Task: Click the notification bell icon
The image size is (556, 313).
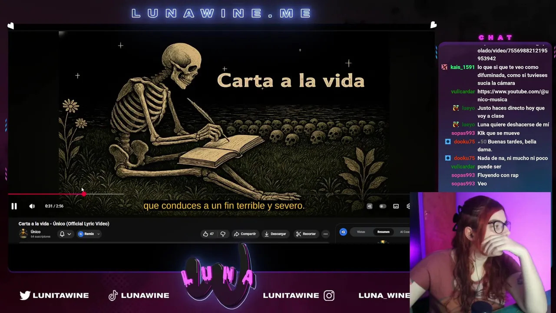Action: (x=62, y=234)
